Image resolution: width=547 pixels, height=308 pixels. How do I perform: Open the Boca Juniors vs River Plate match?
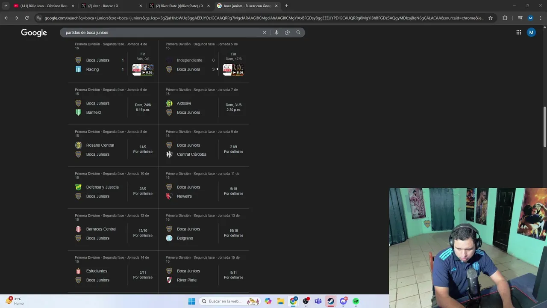pyautogui.click(x=204, y=272)
